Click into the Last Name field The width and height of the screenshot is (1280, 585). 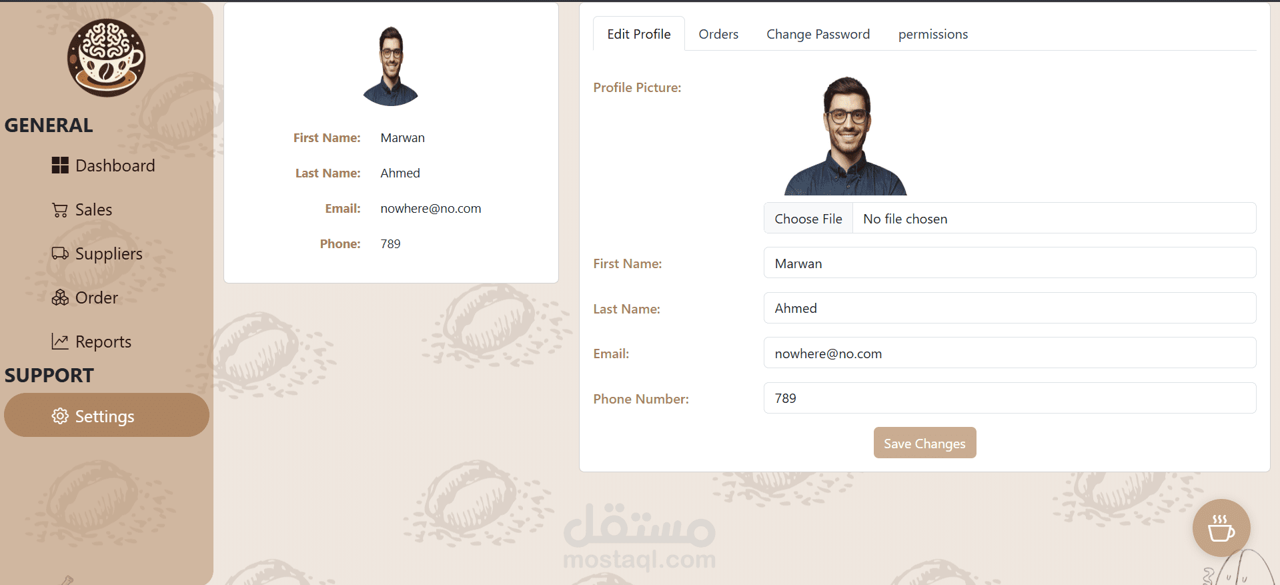1010,308
